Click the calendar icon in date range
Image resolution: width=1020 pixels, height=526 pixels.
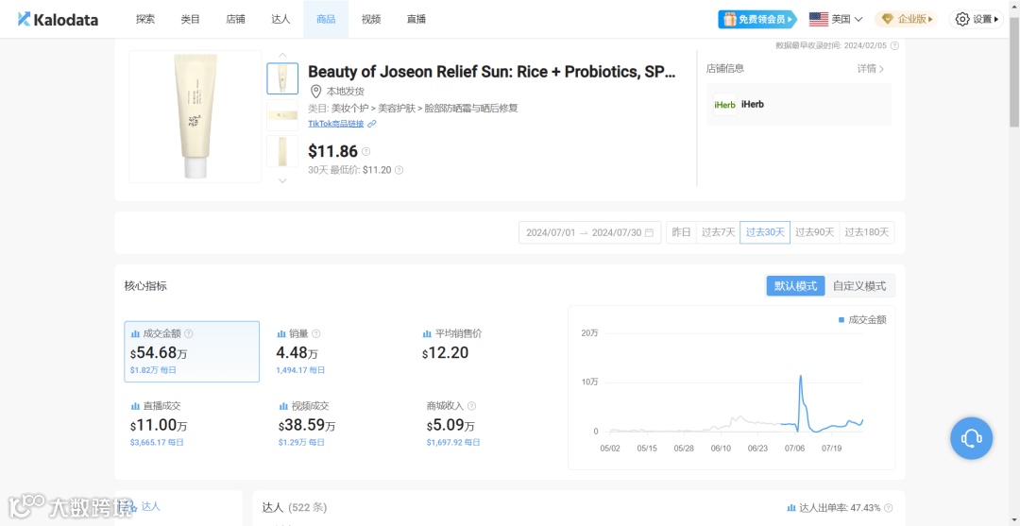coord(649,232)
